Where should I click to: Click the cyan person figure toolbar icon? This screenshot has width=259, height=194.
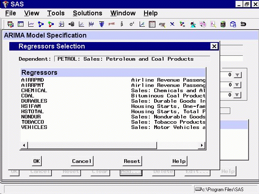tap(193, 25)
